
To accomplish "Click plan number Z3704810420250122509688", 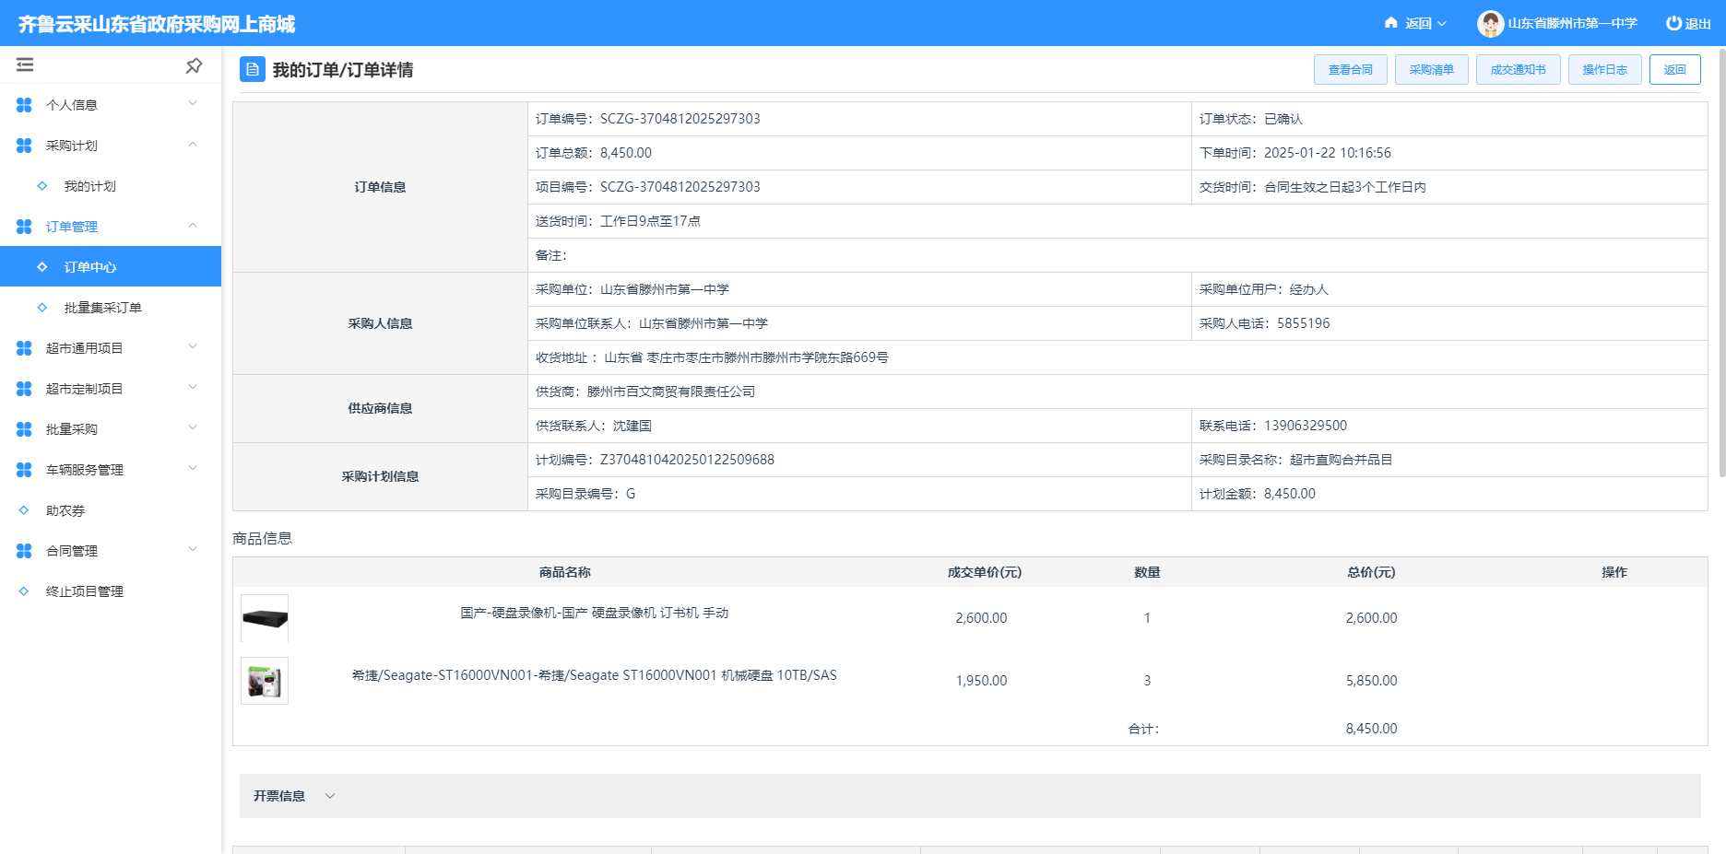I will coord(688,460).
